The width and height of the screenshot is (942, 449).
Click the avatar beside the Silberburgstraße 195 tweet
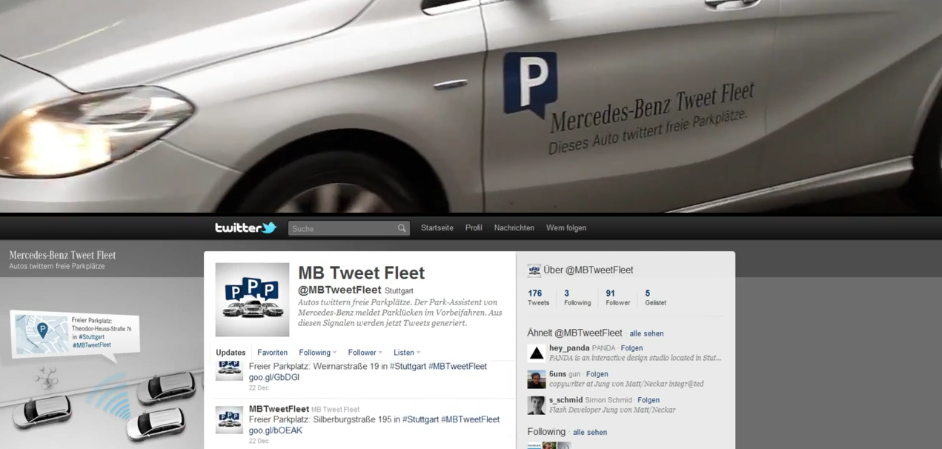point(229,419)
